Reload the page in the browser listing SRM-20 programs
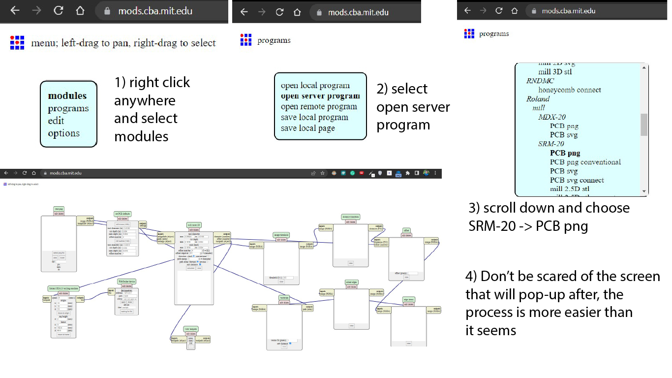 click(498, 11)
